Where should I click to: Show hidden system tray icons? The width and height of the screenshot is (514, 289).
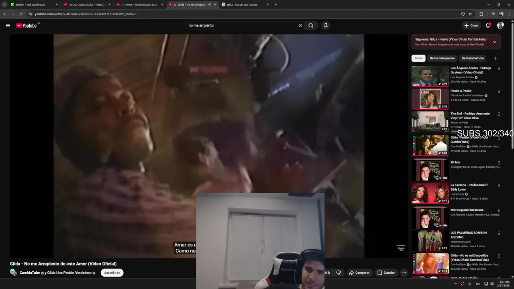tap(455, 284)
